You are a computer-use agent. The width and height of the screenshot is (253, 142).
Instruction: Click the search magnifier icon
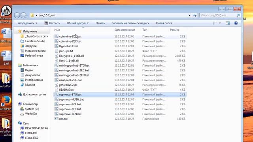238,15
